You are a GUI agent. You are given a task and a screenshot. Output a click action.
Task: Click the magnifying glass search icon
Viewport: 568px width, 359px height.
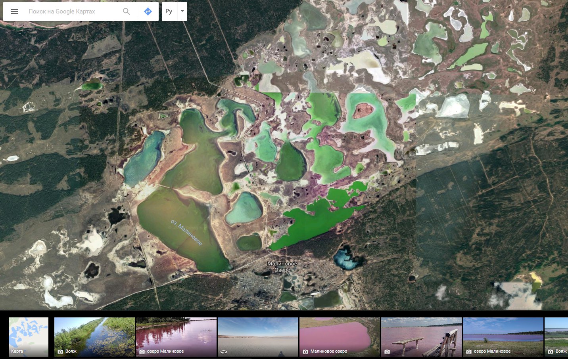tap(127, 11)
